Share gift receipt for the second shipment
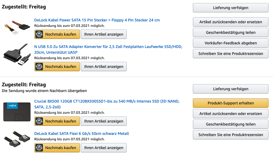Viewport: 273px width, 156px height. [x=230, y=124]
